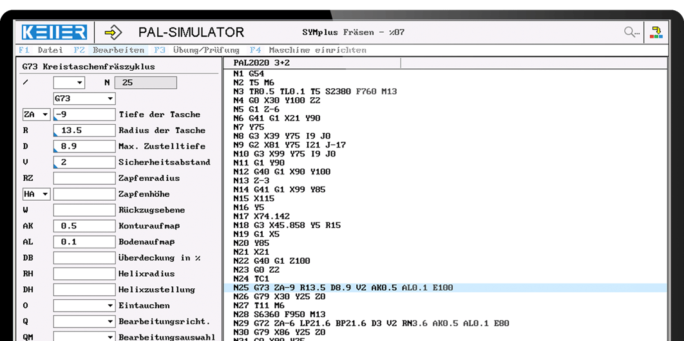Select highlighted line N25 G73 ZA-9
The height and width of the screenshot is (341, 684).
pos(446,288)
